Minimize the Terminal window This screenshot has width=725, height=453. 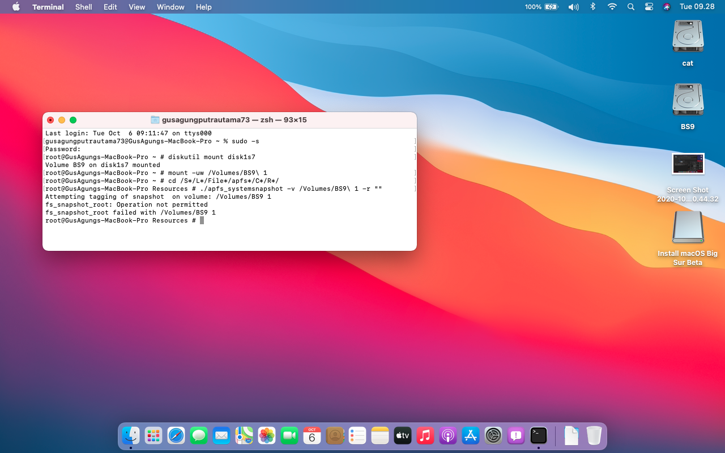click(62, 120)
